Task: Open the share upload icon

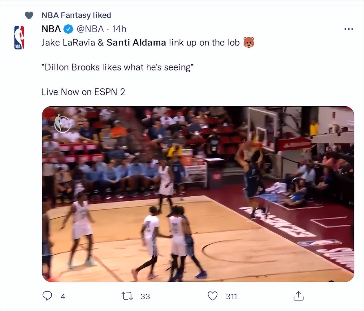Action: [x=298, y=296]
